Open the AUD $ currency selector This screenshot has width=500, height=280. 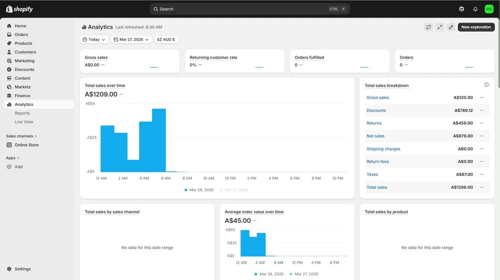166,39
